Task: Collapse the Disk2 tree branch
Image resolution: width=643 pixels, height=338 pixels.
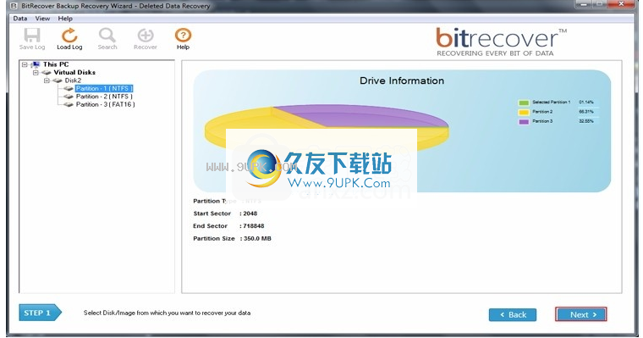Action: pyautogui.click(x=47, y=80)
